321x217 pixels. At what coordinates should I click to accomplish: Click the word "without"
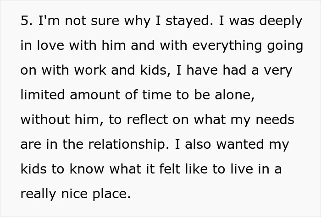tap(46, 120)
